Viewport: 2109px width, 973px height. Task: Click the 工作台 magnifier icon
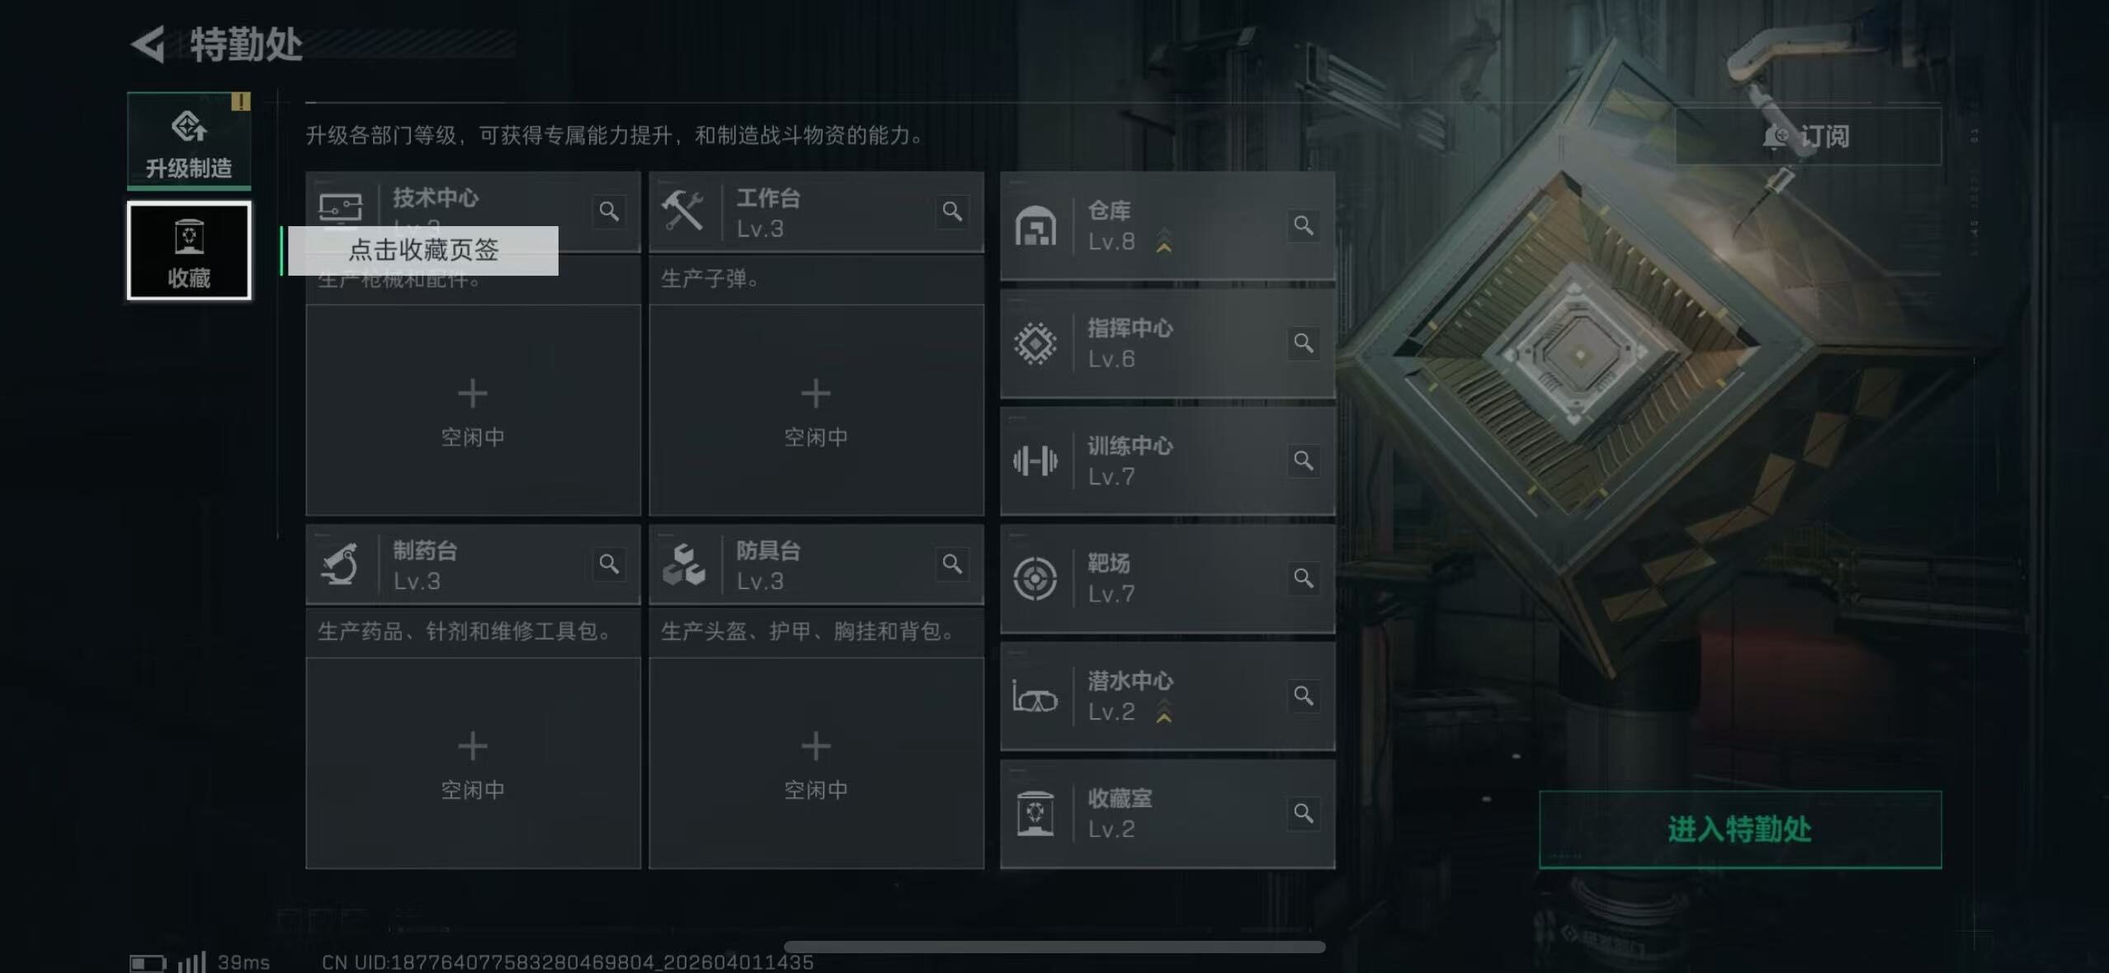click(x=952, y=211)
